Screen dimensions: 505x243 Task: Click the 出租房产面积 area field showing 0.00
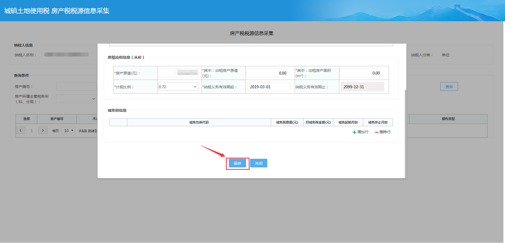[x=360, y=73]
